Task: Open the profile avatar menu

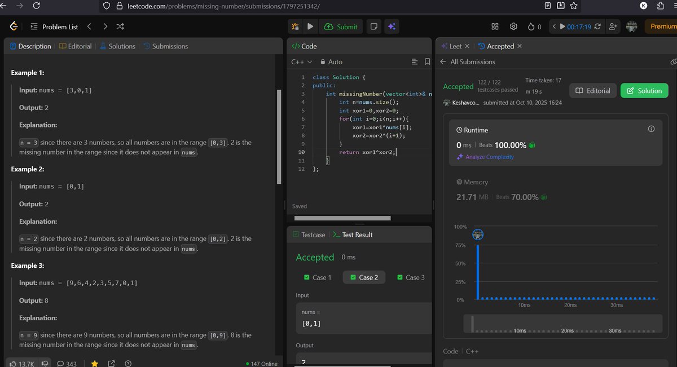Action: coord(632,26)
